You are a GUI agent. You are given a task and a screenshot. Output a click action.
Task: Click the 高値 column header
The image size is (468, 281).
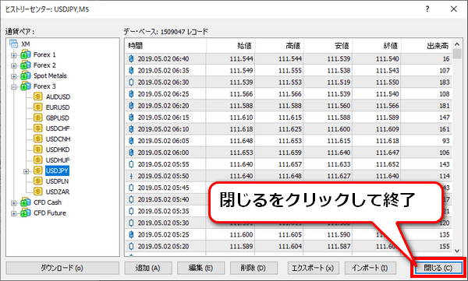pos(279,46)
